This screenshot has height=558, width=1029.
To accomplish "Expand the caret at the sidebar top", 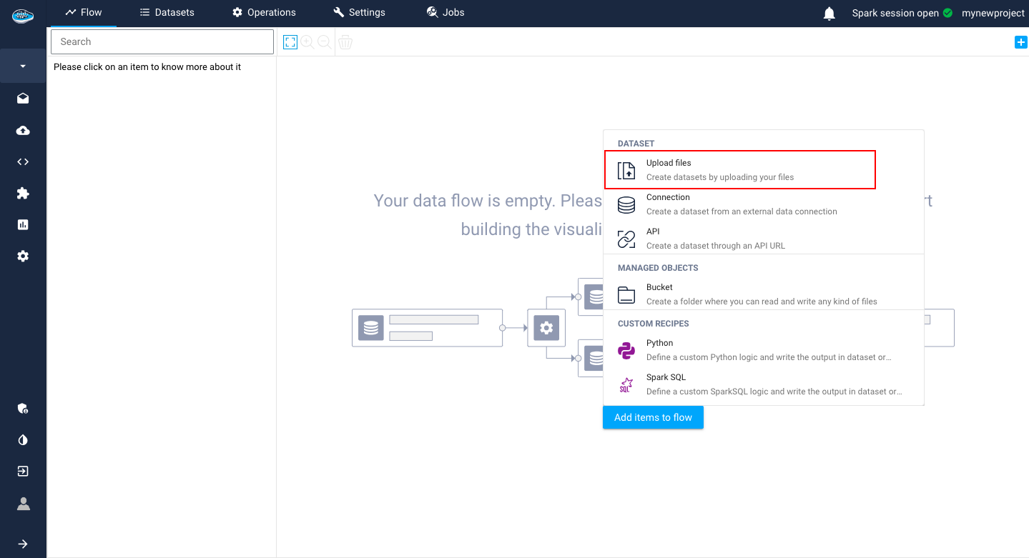I will 23,66.
